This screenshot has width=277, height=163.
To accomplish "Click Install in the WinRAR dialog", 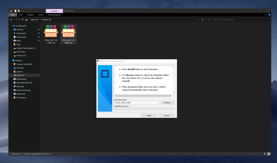I will [x=149, y=115].
